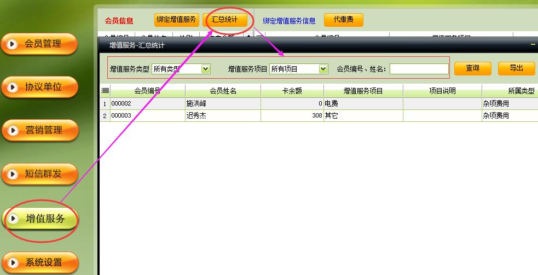Select row header number 2
The height and width of the screenshot is (275, 538).
pos(105,115)
